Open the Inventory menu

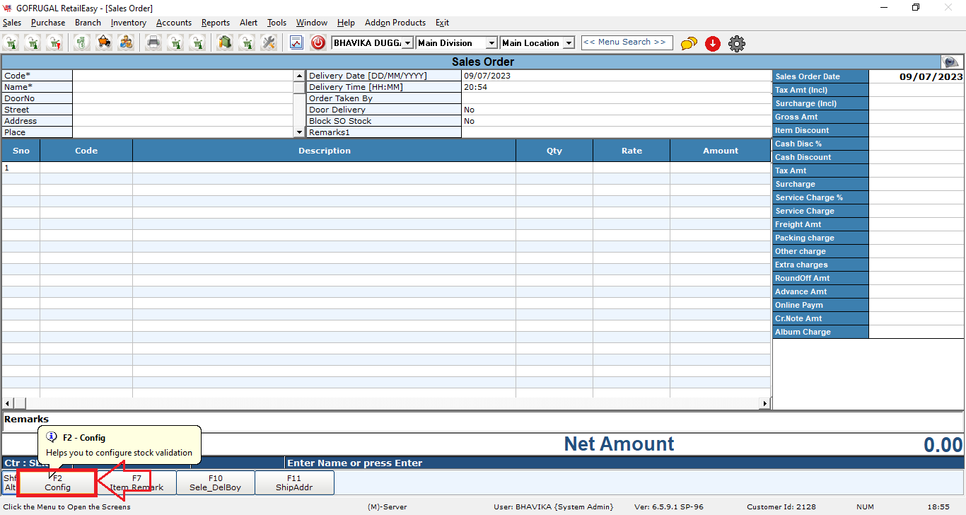(129, 23)
